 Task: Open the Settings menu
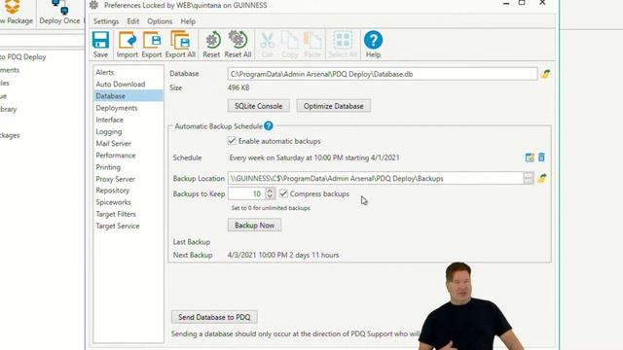[106, 21]
